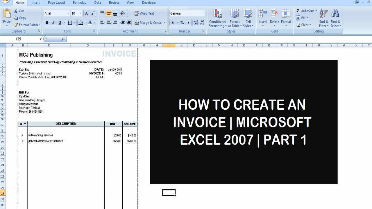
Task: Click the Insert cells icon
Action: (x=263, y=14)
